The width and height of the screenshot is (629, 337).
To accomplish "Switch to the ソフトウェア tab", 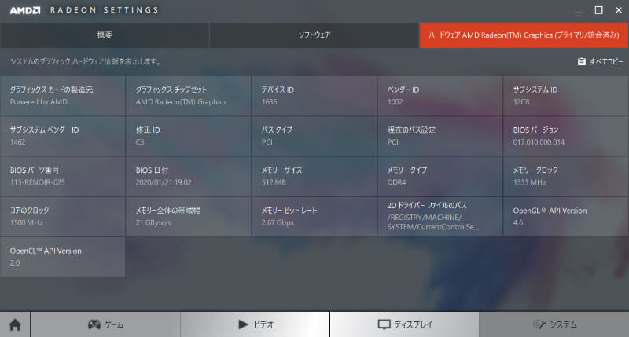I will click(314, 35).
